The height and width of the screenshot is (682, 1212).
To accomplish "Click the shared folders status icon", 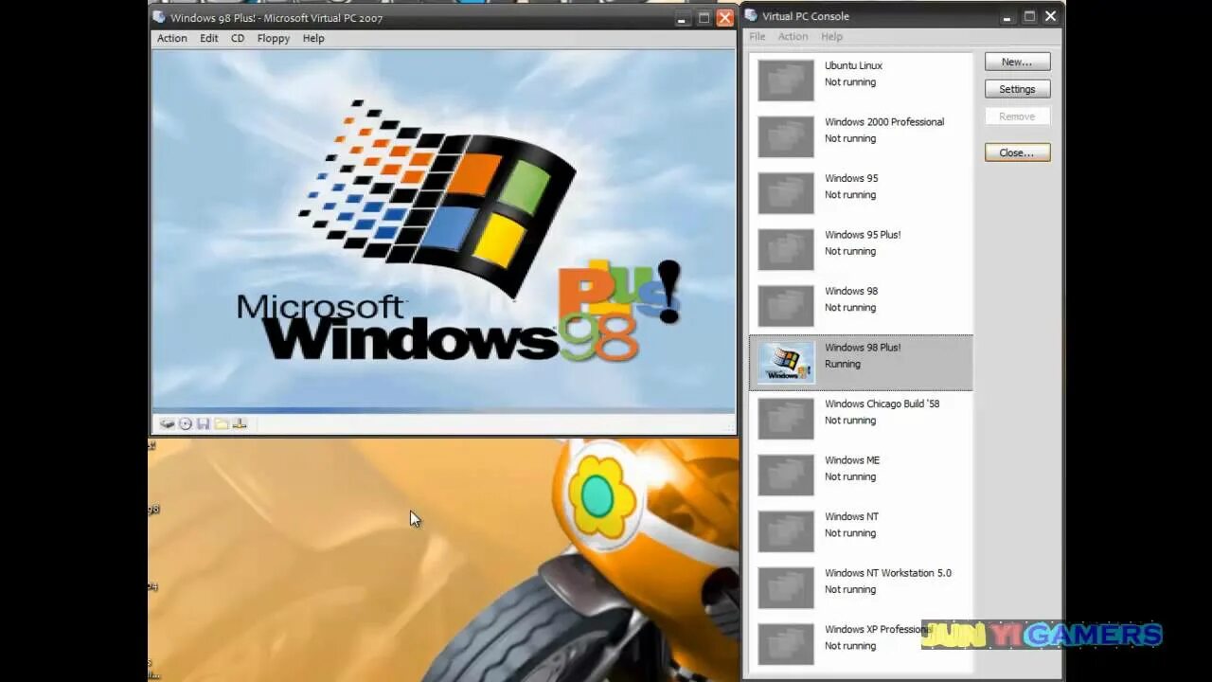I will [221, 424].
